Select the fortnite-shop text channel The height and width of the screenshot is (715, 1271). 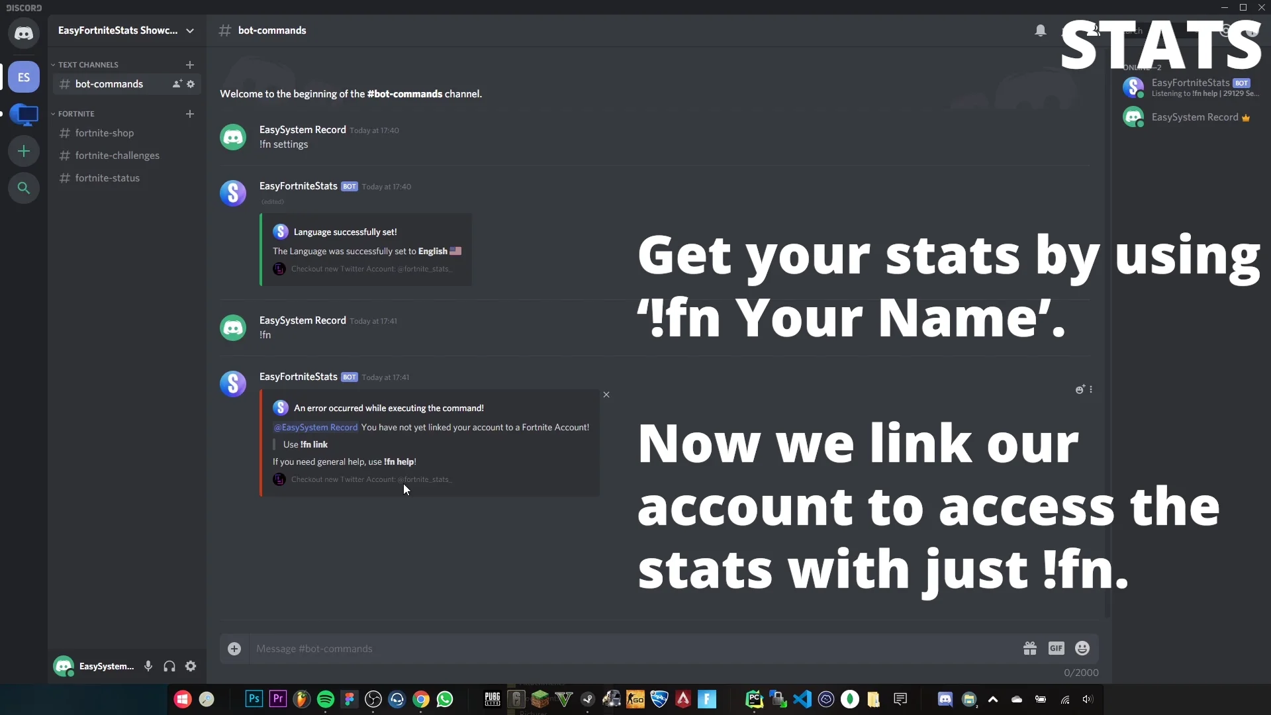(104, 132)
